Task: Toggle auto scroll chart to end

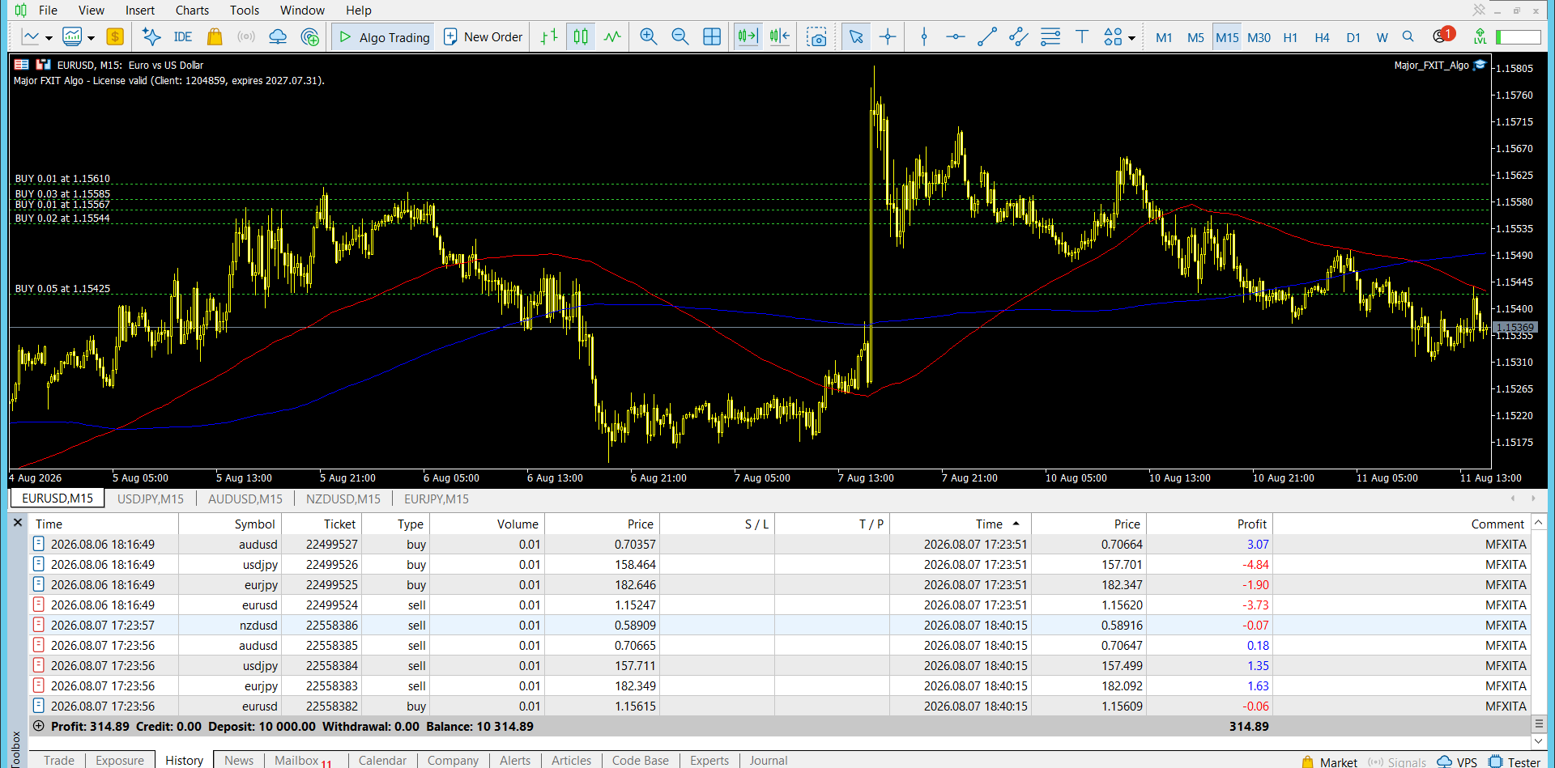Action: (748, 36)
